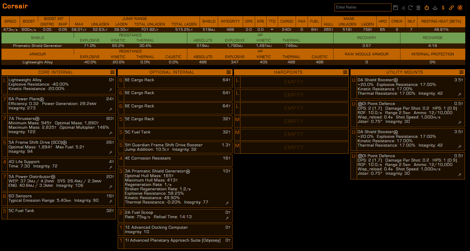The width and height of the screenshot is (470, 251).
Task: Click the 701.82LY total unladen range value
Action: [x=149, y=30]
